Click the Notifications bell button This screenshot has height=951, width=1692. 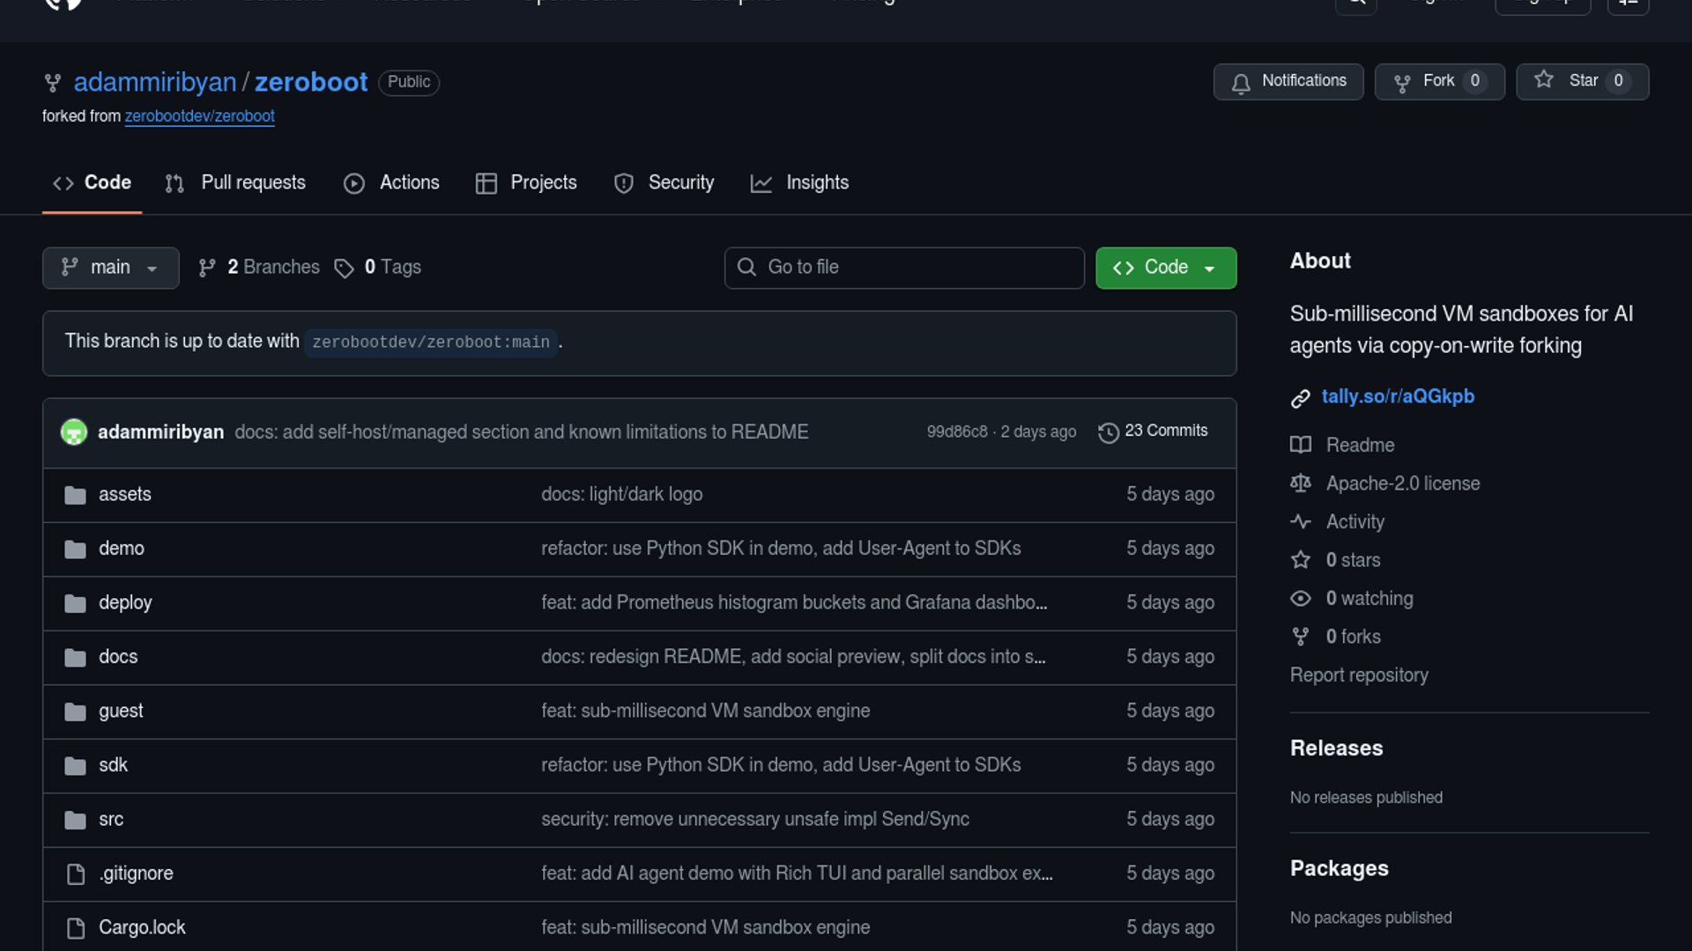point(1288,82)
